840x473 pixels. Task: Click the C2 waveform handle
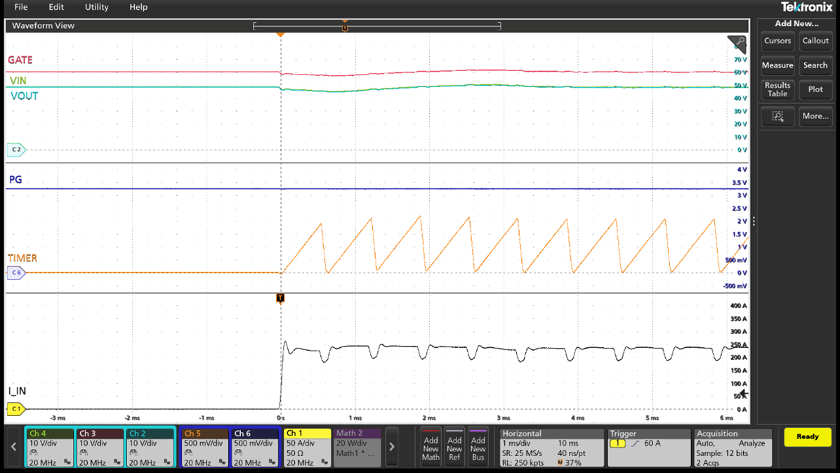pos(15,150)
